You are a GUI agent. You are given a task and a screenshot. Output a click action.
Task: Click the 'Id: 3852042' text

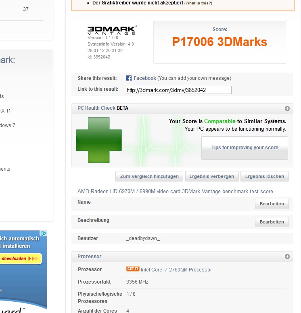(99, 57)
